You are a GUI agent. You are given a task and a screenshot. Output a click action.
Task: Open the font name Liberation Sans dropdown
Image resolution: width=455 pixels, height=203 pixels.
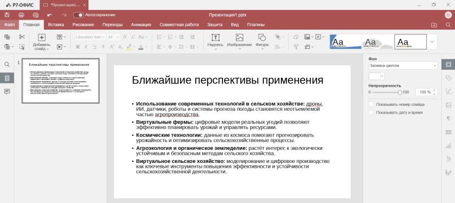(x=90, y=37)
